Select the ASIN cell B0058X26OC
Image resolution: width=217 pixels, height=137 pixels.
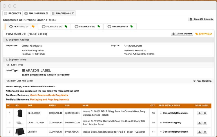72,132
